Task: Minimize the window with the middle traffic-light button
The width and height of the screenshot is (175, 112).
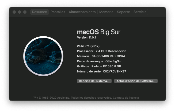Action: pos(20,12)
